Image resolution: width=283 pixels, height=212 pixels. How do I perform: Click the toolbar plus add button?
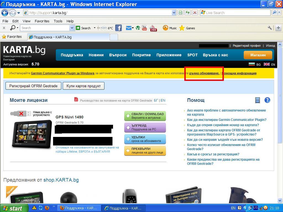pyautogui.click(x=278, y=28)
